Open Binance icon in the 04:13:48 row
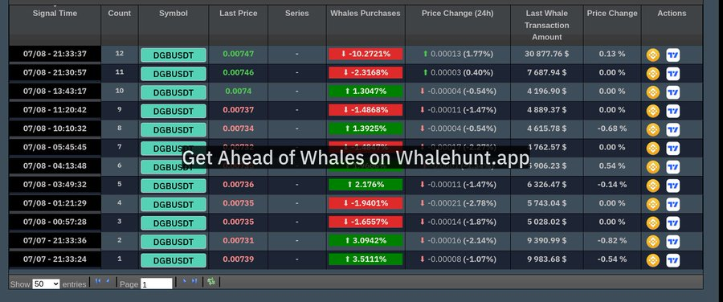Image resolution: width=723 pixels, height=302 pixels. click(x=652, y=167)
